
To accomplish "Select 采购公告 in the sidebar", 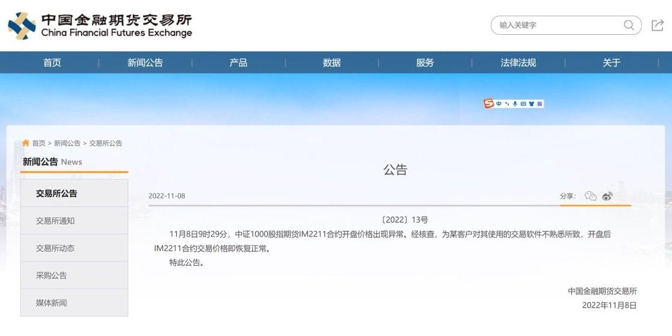I will pyautogui.click(x=74, y=275).
